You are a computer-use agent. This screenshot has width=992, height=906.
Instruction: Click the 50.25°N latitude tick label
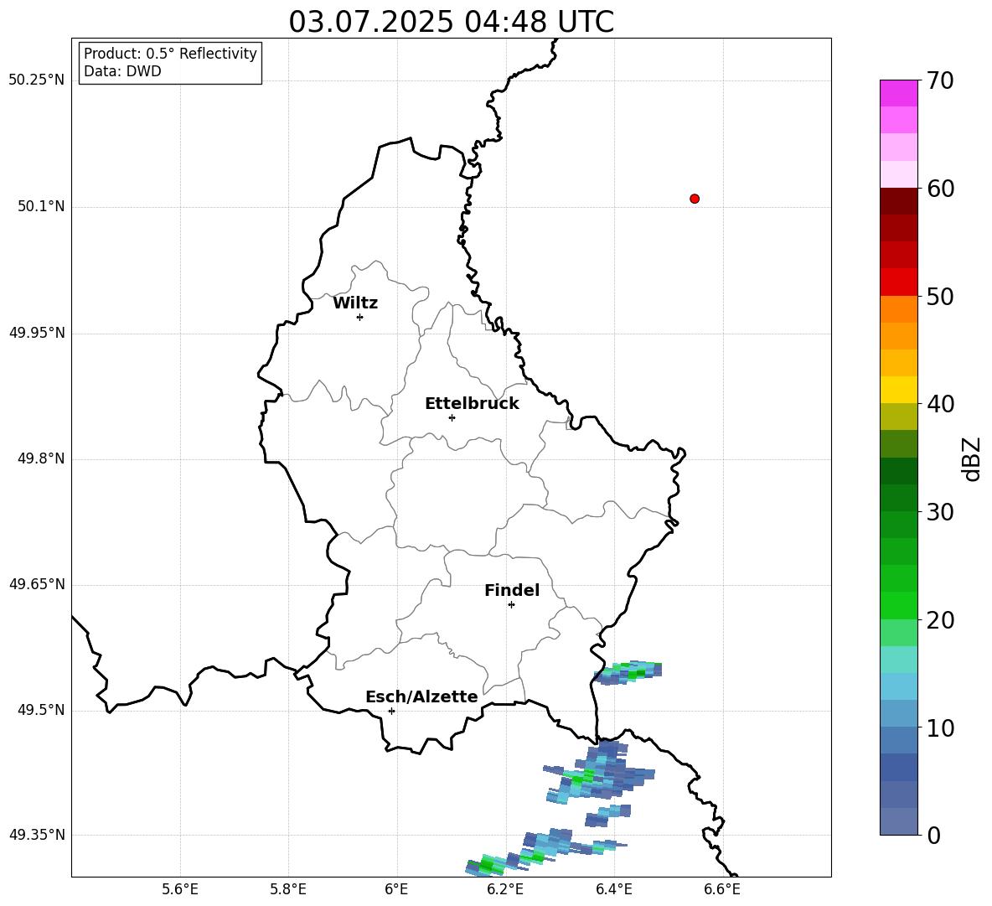point(37,80)
